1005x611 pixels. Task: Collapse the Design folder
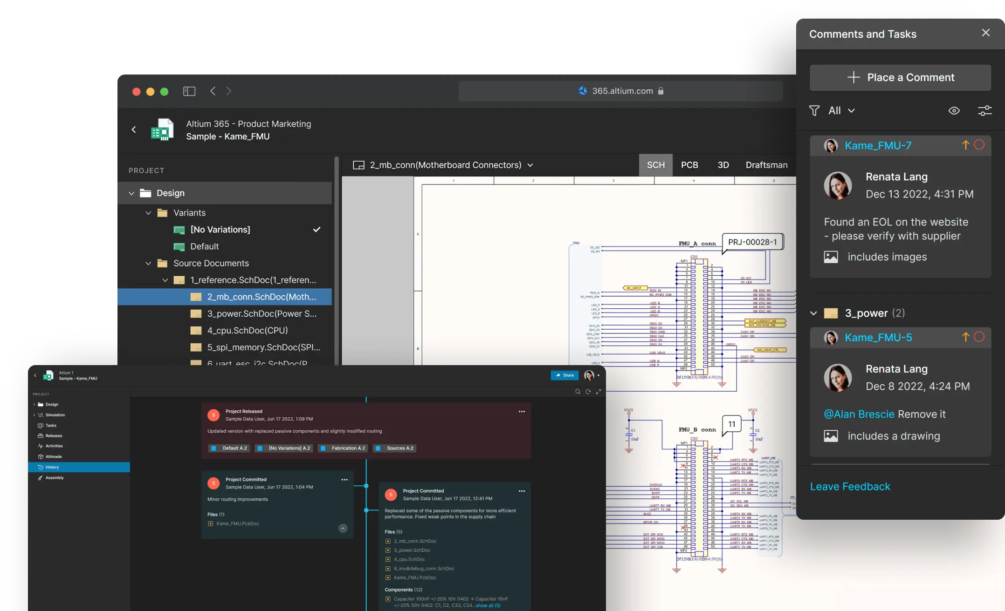tap(131, 193)
